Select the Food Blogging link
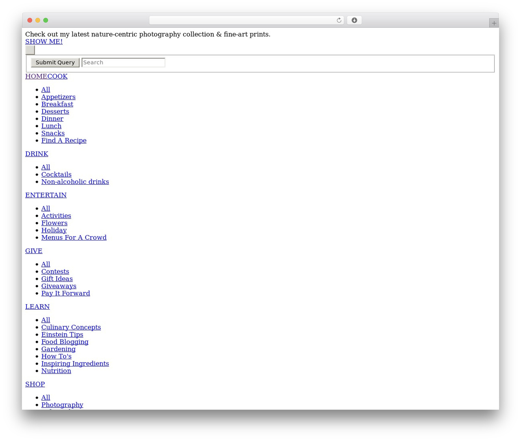 [x=65, y=342]
